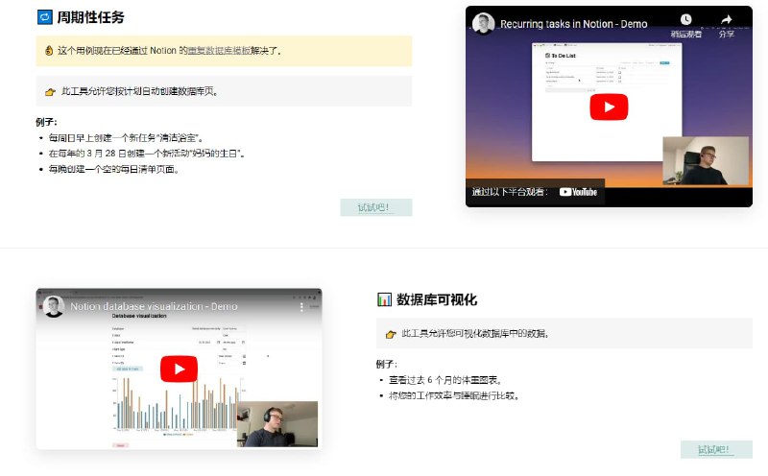
Task: Click the pointing hand icon in the recurring tasks callout
Action: click(x=50, y=91)
